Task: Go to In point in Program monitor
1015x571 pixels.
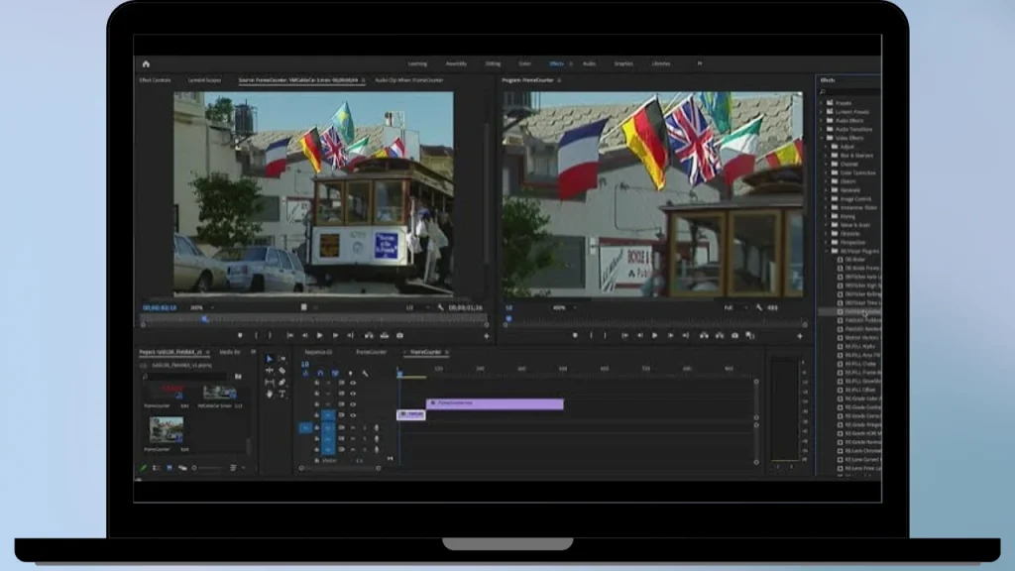Action: (624, 335)
